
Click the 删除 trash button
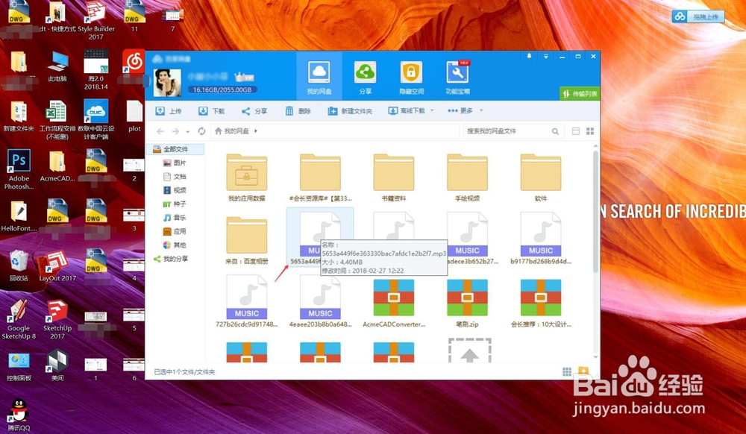(298, 111)
